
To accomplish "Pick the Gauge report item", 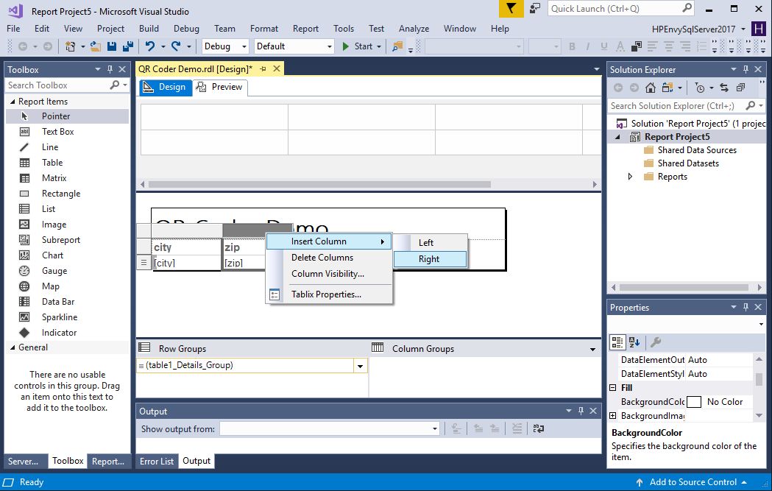I will (54, 271).
